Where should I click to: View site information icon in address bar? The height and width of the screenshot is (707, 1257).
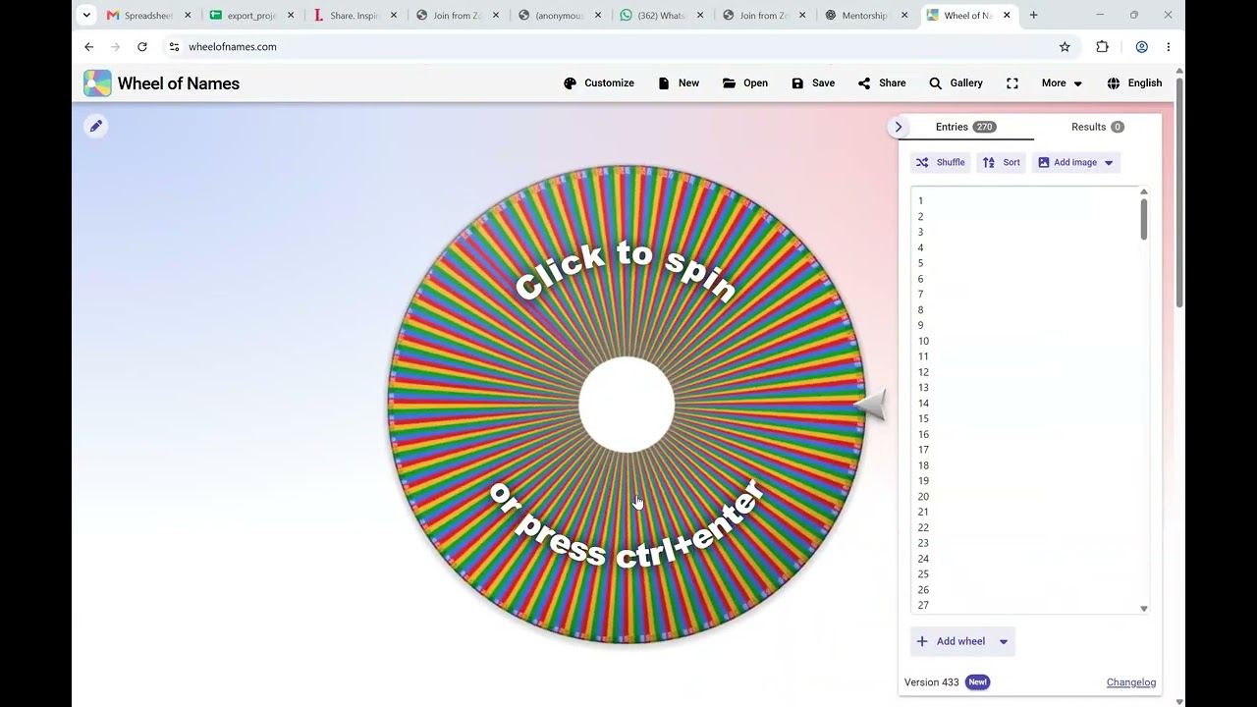tap(174, 46)
